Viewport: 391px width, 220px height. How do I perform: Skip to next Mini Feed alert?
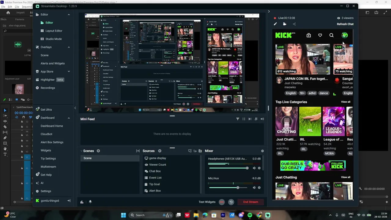250,119
